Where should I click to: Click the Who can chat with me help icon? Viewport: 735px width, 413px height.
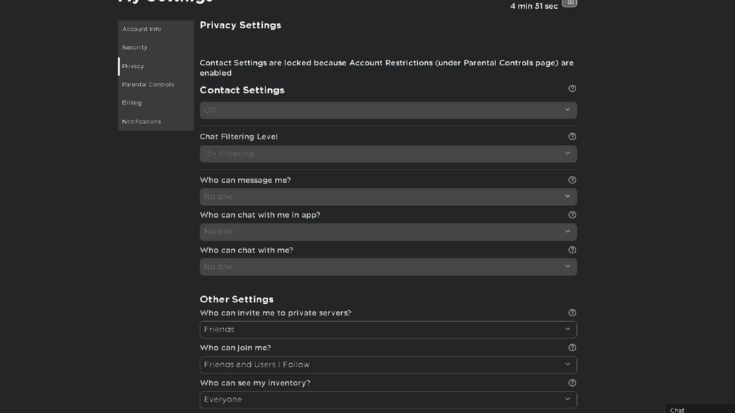pyautogui.click(x=572, y=250)
